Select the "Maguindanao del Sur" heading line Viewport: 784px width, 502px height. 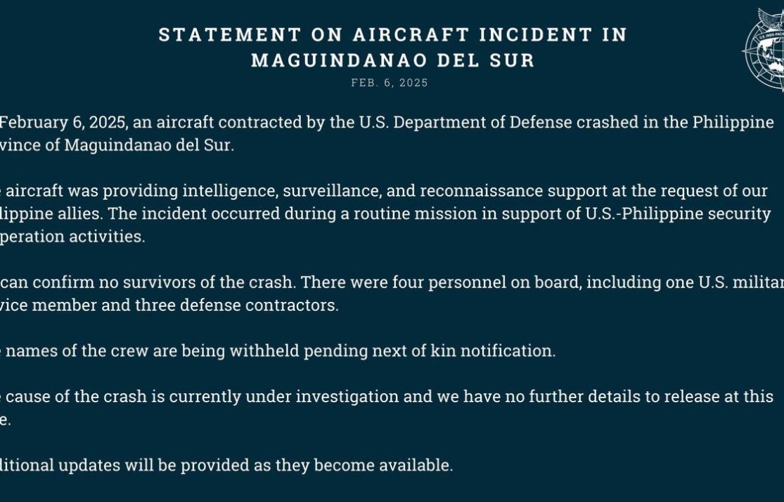pyautogui.click(x=392, y=60)
